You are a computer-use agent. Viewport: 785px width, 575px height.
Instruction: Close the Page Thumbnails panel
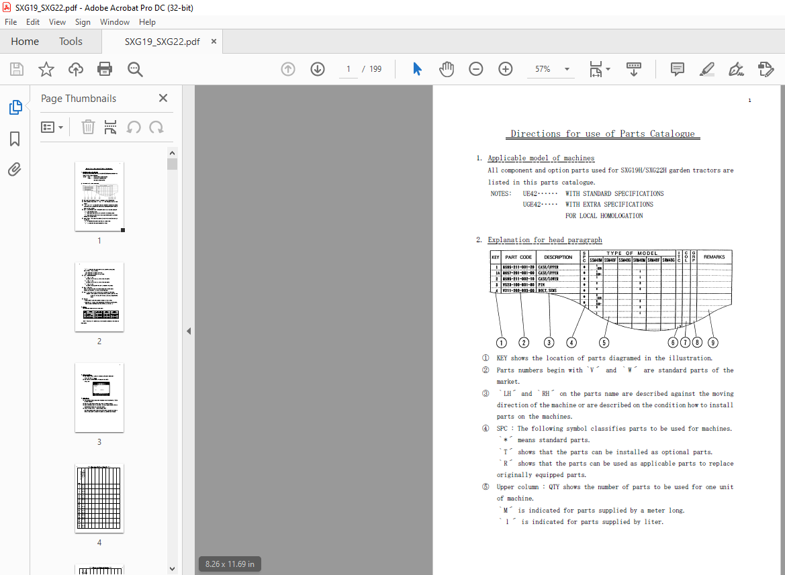(x=163, y=98)
